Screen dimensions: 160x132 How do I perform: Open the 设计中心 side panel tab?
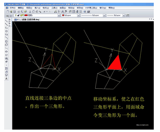10,22
